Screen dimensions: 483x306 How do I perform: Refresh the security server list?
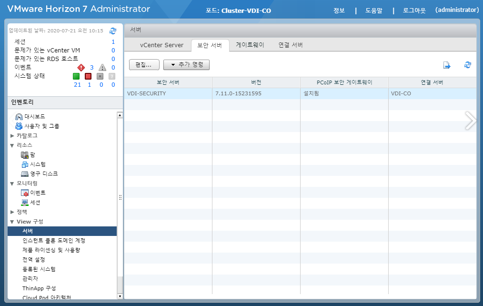(x=468, y=65)
